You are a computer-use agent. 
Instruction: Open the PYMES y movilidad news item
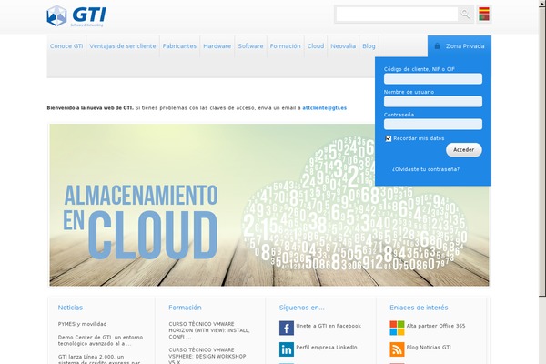pyautogui.click(x=82, y=324)
